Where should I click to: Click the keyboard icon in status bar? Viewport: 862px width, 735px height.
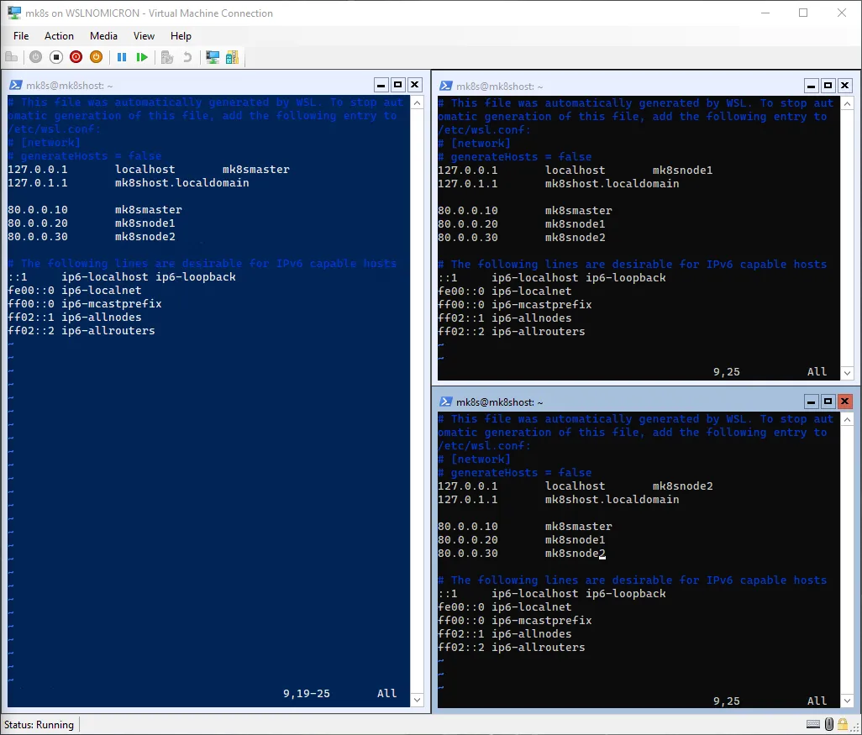[813, 724]
